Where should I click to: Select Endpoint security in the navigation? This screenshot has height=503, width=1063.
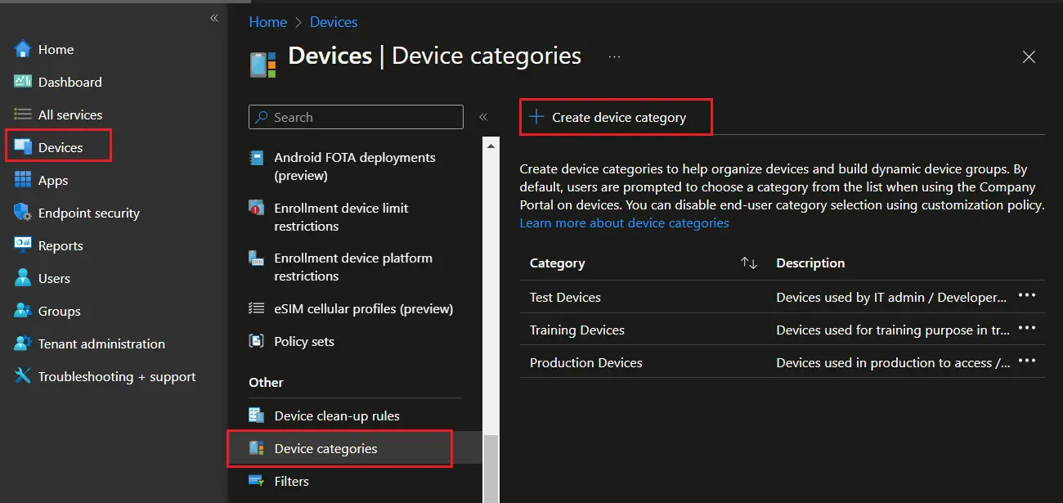pyautogui.click(x=87, y=213)
